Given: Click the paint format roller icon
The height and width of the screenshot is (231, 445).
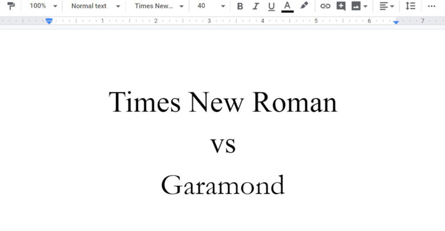Looking at the screenshot, I should click(x=11, y=6).
